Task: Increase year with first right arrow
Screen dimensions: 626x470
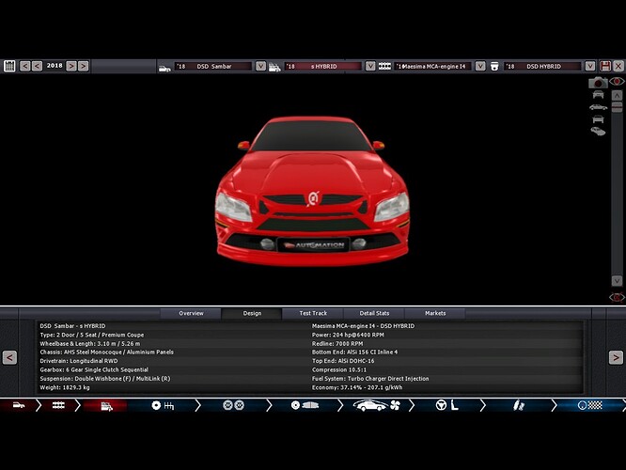Action: pos(71,66)
